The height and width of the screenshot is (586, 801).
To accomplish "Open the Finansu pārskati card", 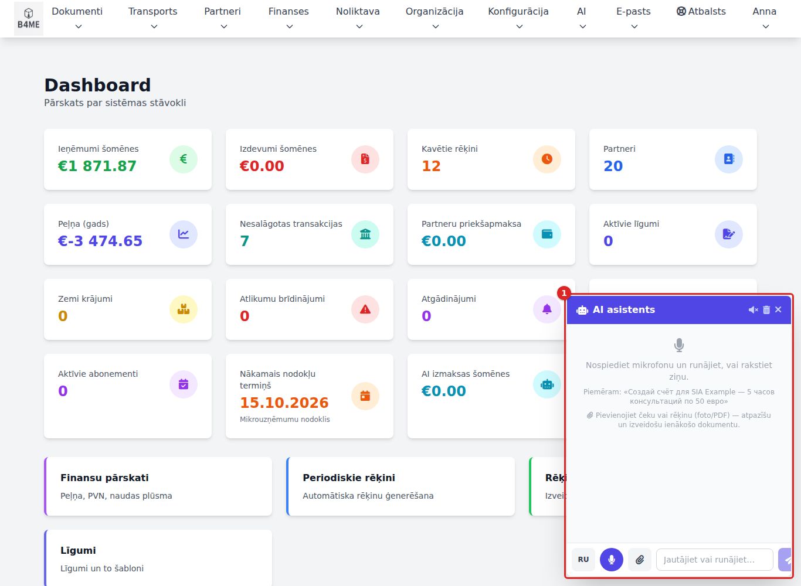I will [x=158, y=486].
